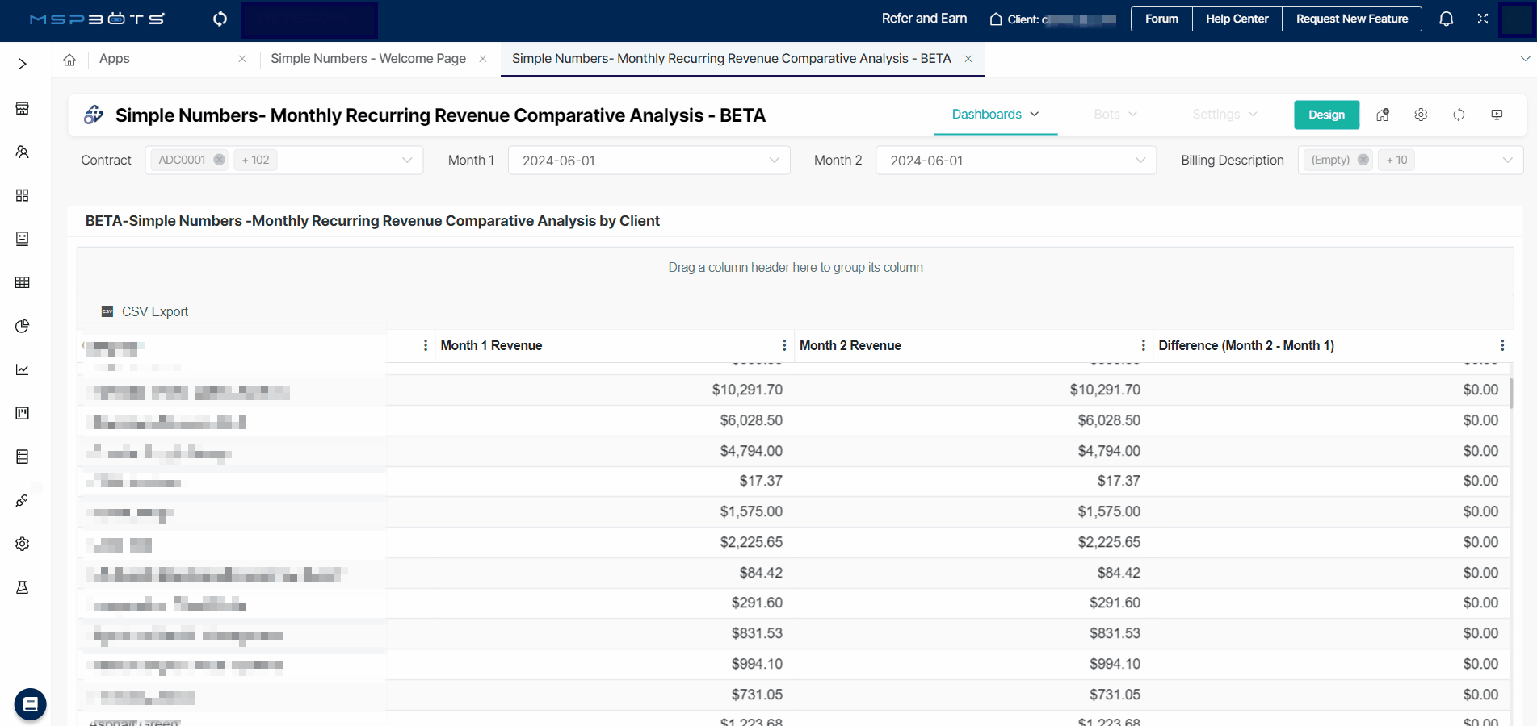This screenshot has width=1537, height=726.
Task: Open Difference column menu dots
Action: point(1502,345)
